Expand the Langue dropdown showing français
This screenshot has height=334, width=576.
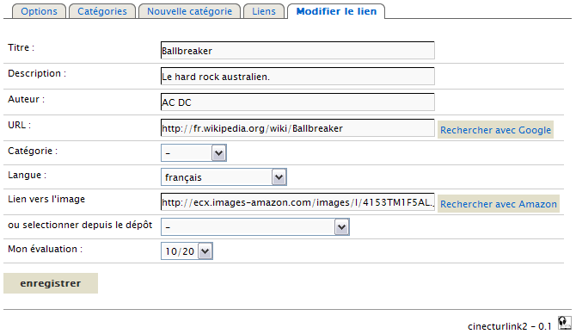pyautogui.click(x=224, y=177)
